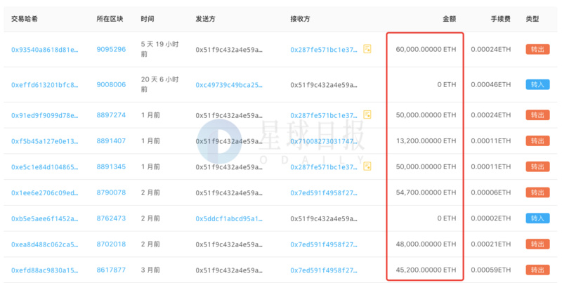The image size is (562, 283).
Task: Select fee 0.00002ETH
Action: point(490,218)
